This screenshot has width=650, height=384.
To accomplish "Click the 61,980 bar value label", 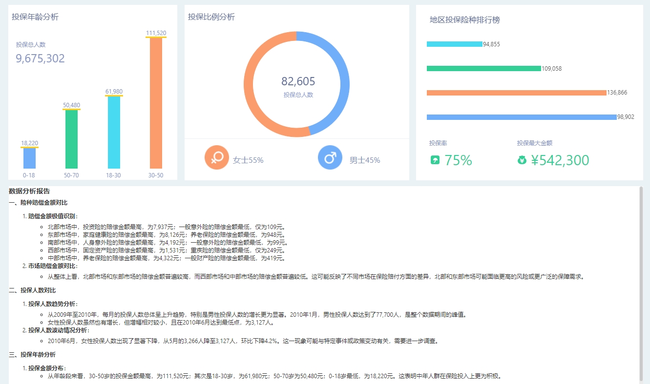I will coord(114,92).
